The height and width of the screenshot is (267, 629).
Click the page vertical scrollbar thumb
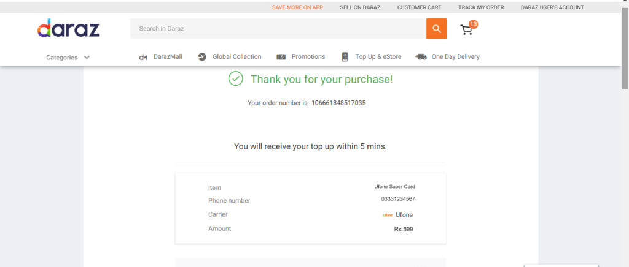tap(625, 48)
